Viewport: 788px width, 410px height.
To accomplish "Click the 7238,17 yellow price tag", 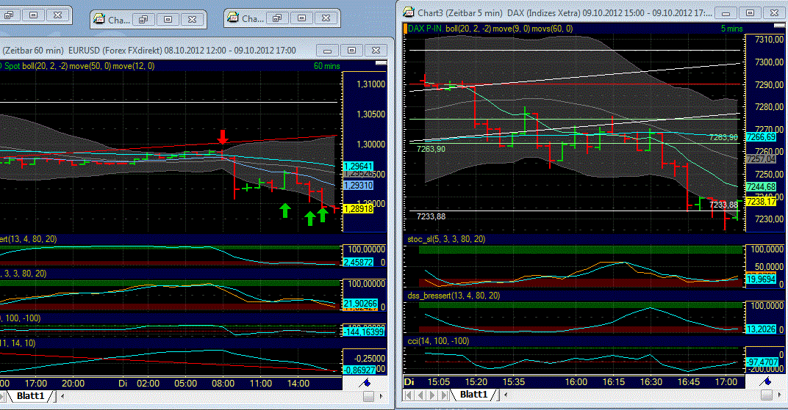I will [x=761, y=202].
